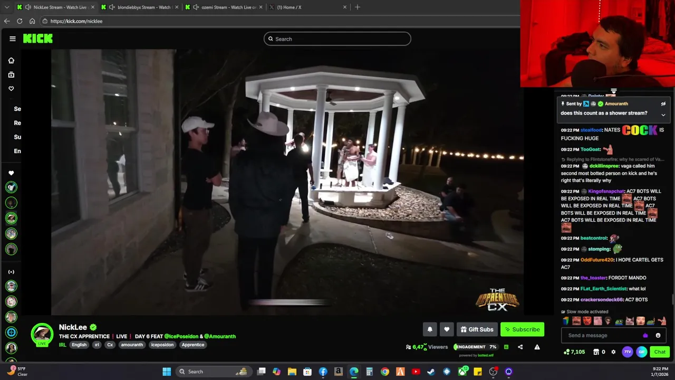The image size is (675, 380).
Task: Open chatter stealfood's username
Action: [x=591, y=130]
